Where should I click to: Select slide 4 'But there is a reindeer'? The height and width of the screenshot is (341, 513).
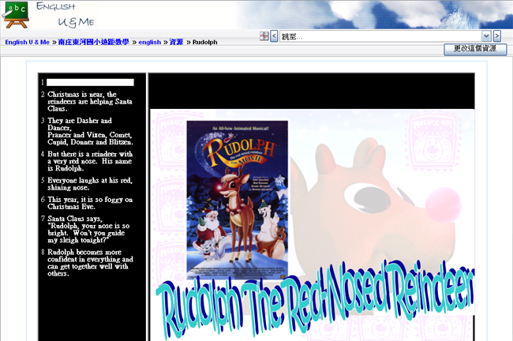[x=87, y=161]
